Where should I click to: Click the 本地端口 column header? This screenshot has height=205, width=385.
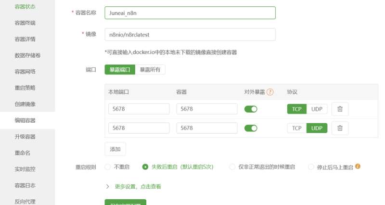tap(118, 92)
